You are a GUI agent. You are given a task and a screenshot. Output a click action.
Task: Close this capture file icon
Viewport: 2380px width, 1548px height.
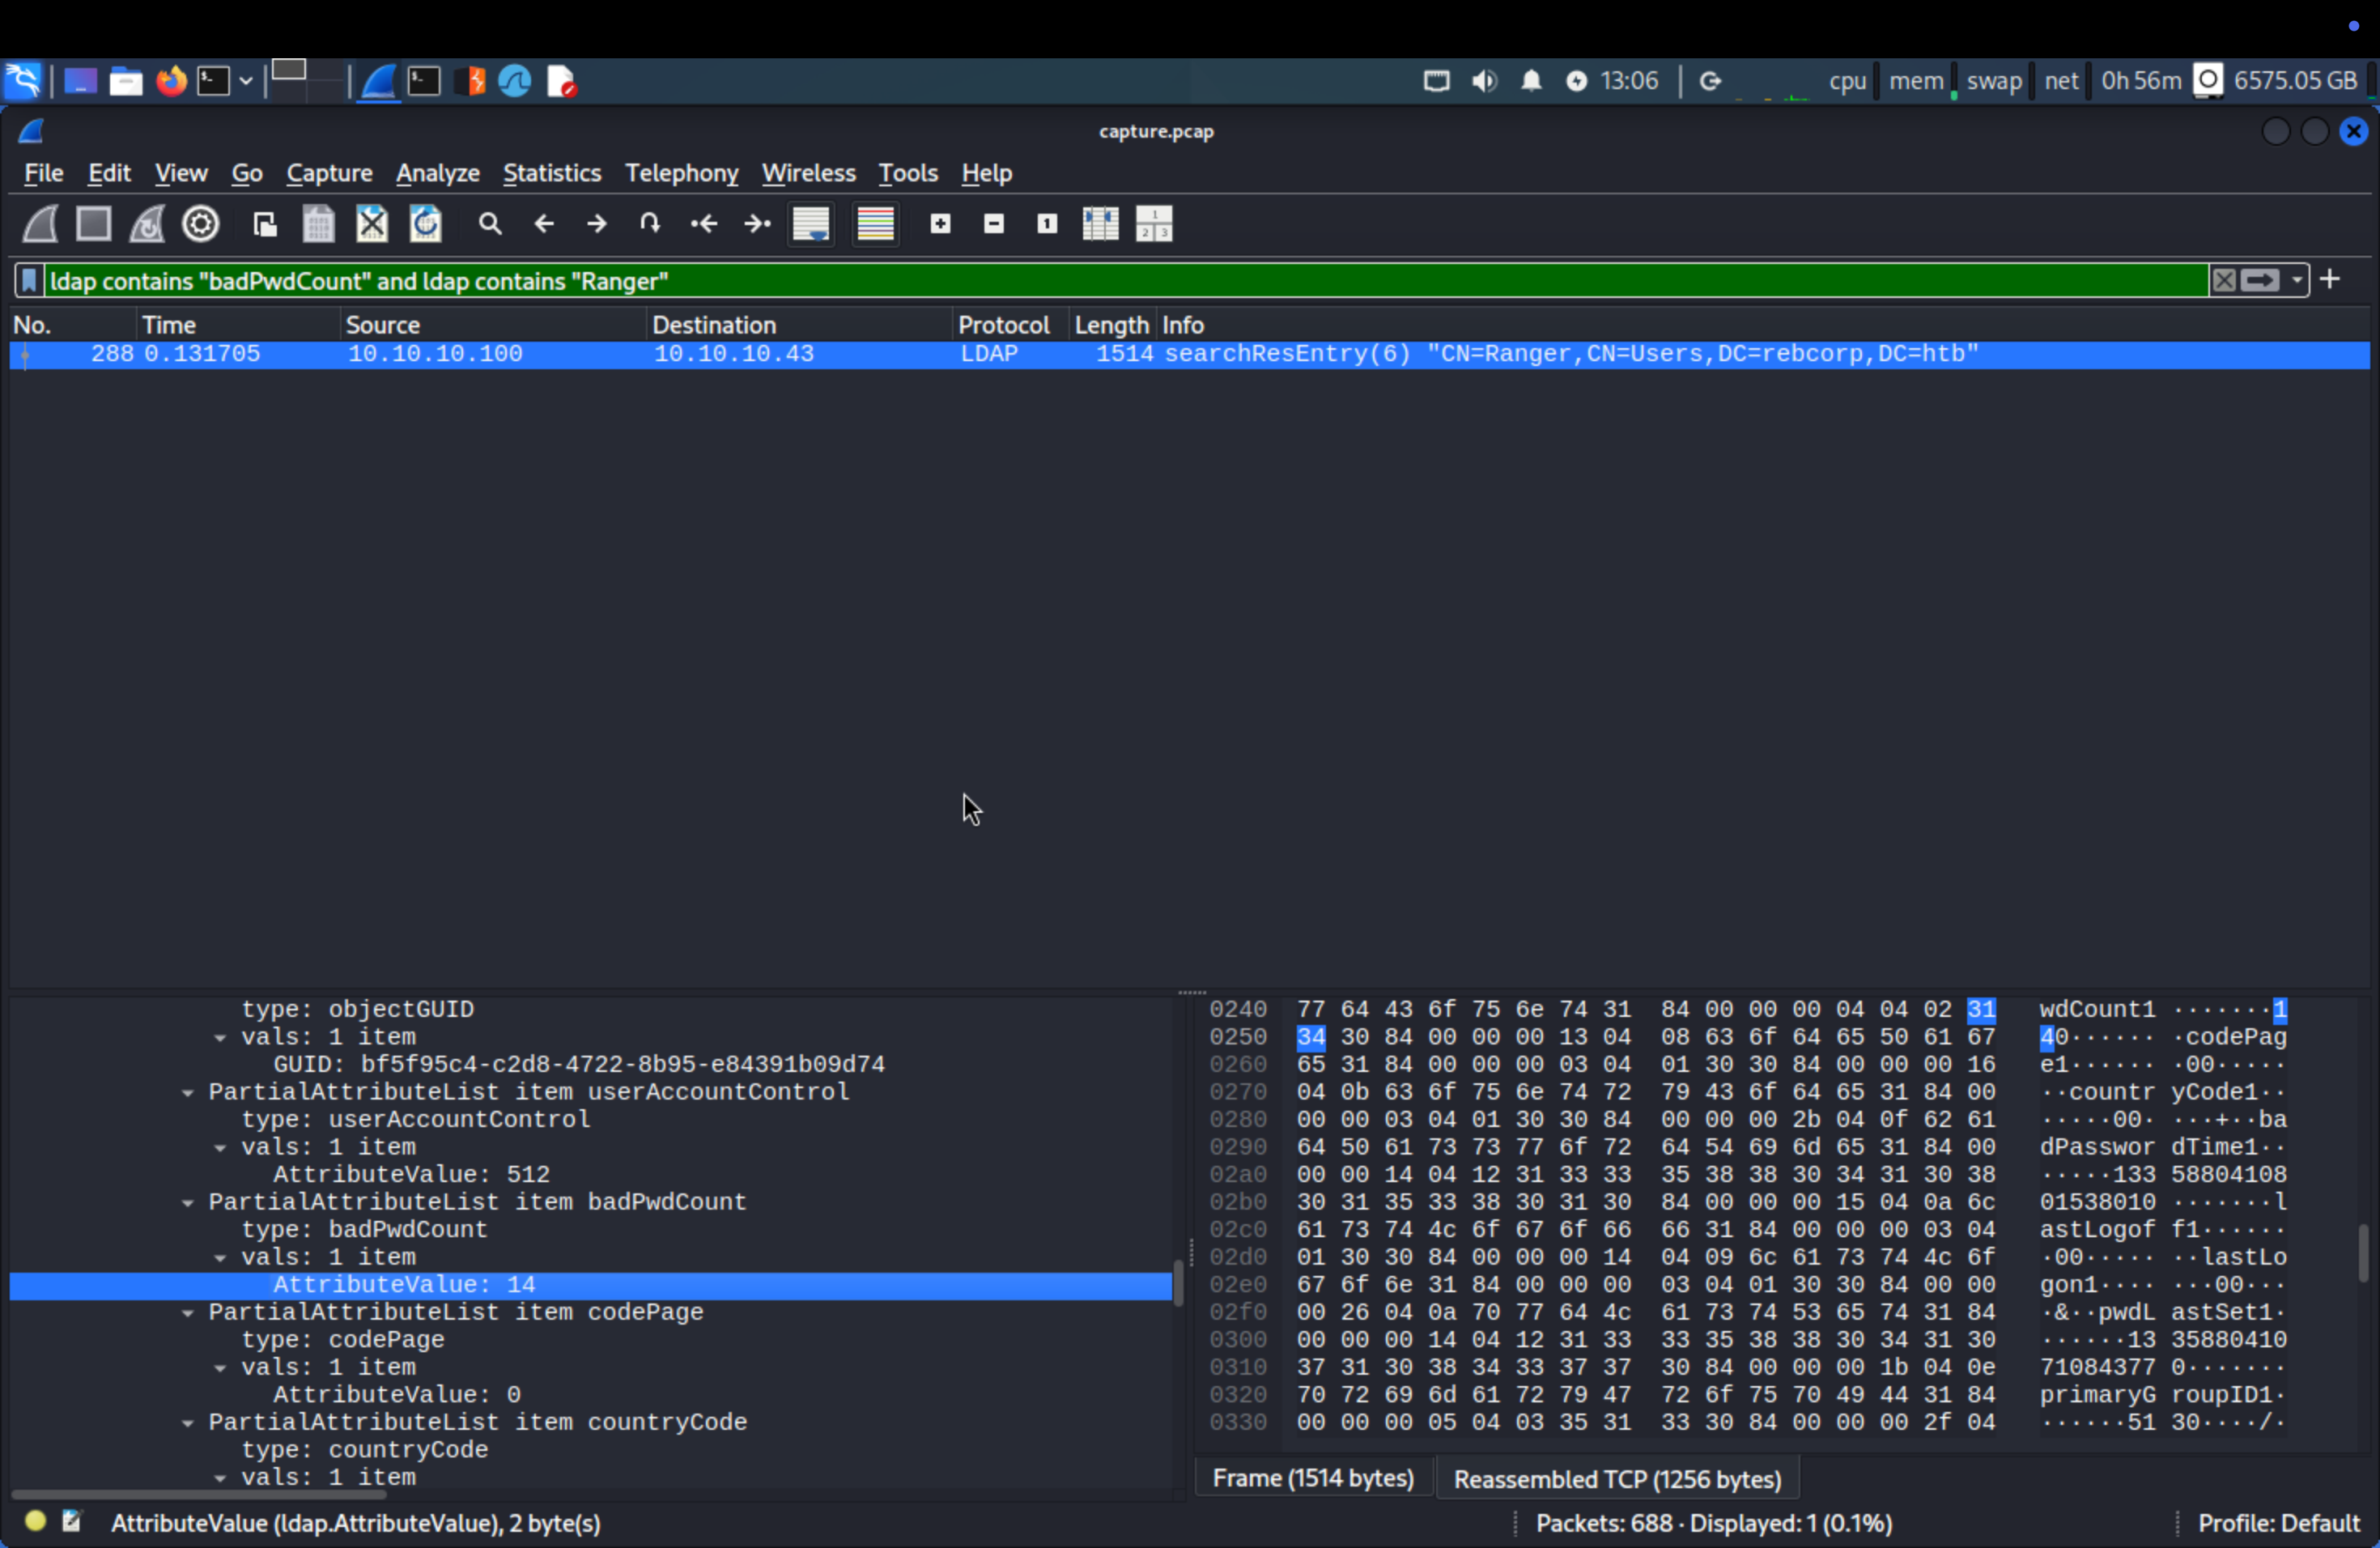372,224
